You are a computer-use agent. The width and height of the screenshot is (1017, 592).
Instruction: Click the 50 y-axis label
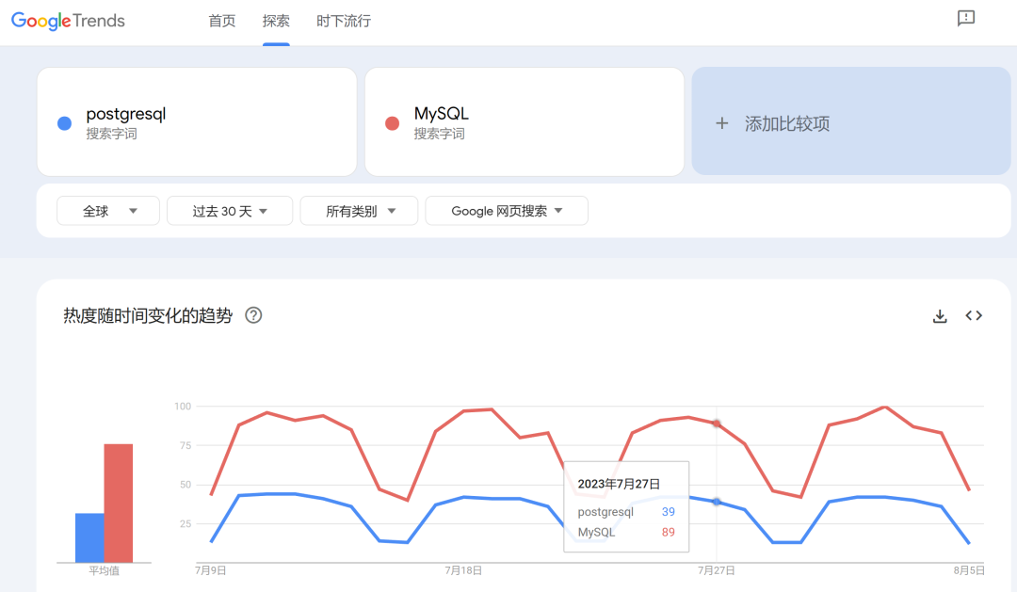coord(186,485)
